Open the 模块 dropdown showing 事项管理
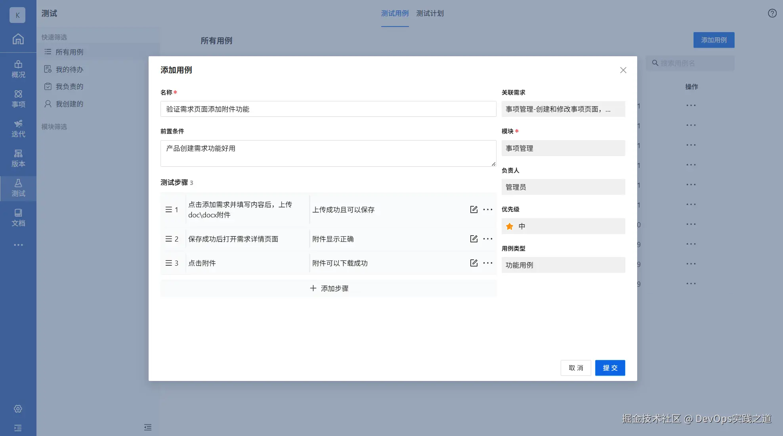 tap(563, 148)
